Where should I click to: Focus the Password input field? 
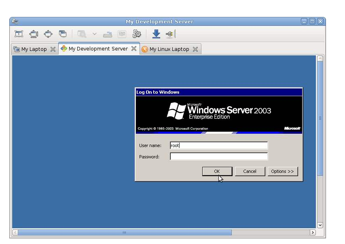click(219, 156)
